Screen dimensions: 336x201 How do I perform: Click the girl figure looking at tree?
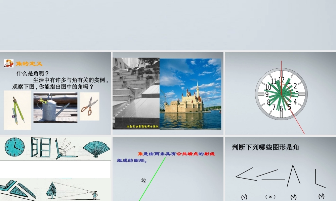tap(95, 195)
